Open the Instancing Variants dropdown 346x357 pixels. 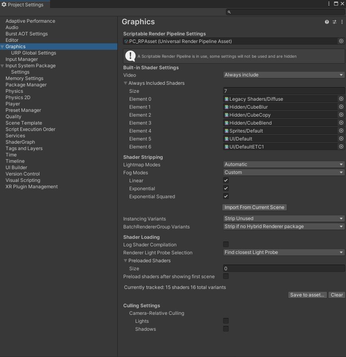click(284, 218)
